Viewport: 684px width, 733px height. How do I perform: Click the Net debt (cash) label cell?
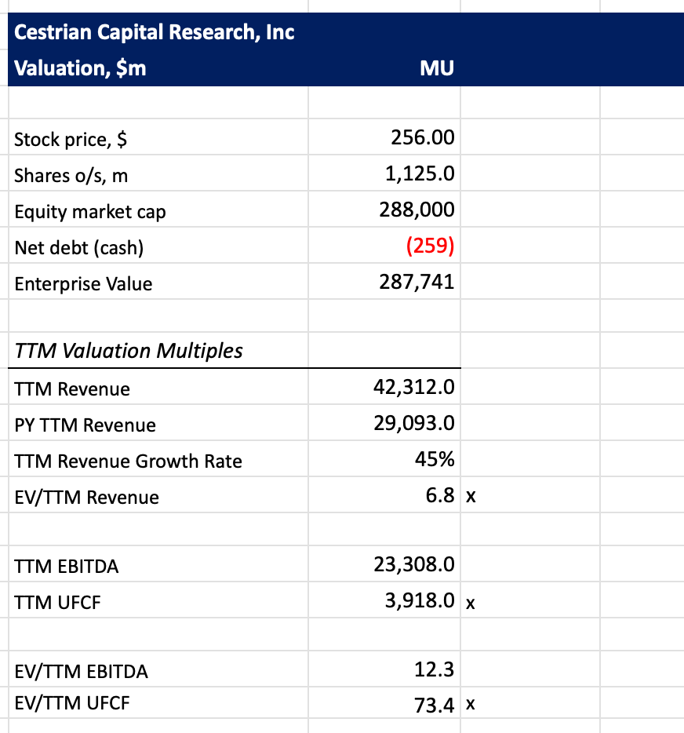click(x=78, y=248)
